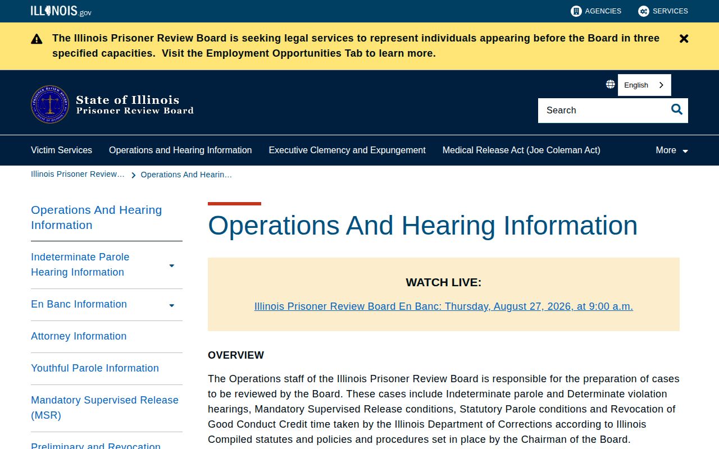Click the WATCH LIVE heading
Image resolution: width=719 pixels, height=449 pixels.
[x=444, y=282]
